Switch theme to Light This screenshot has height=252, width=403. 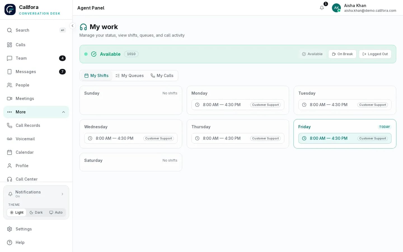click(x=17, y=213)
